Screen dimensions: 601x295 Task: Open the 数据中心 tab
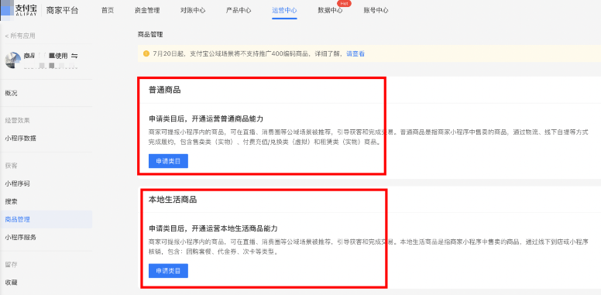point(330,10)
